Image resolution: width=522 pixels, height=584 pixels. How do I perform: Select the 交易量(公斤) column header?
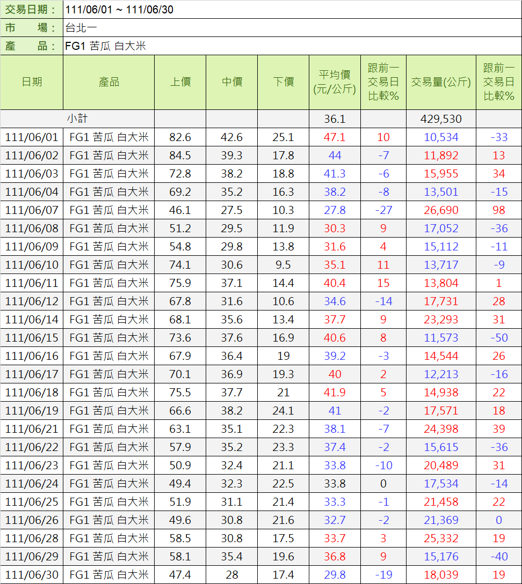click(441, 82)
